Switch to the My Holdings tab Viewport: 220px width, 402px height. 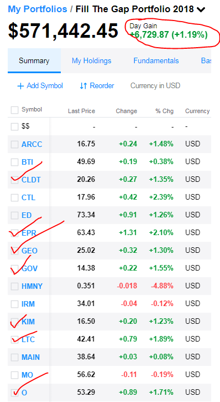point(91,61)
